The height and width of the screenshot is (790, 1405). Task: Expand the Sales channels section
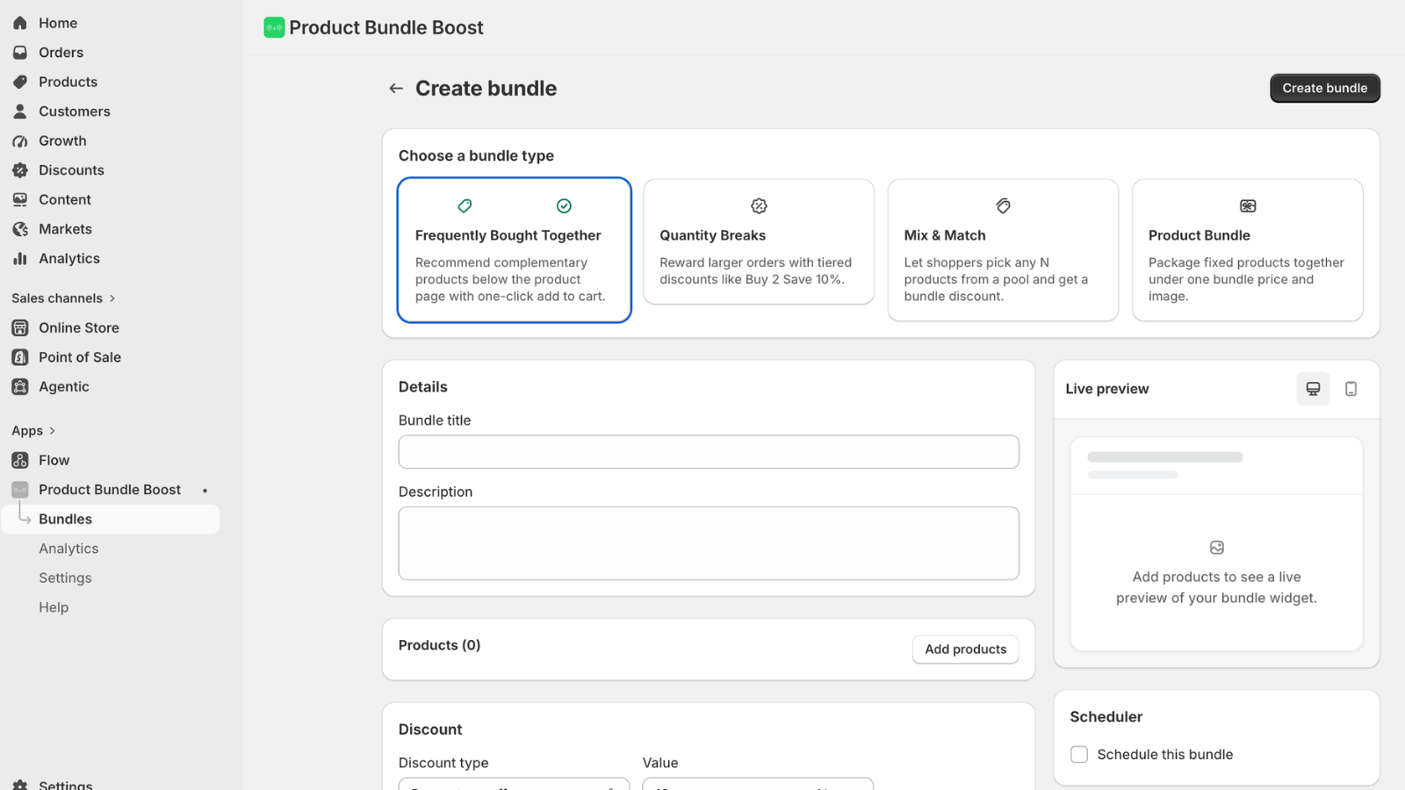pyautogui.click(x=64, y=298)
